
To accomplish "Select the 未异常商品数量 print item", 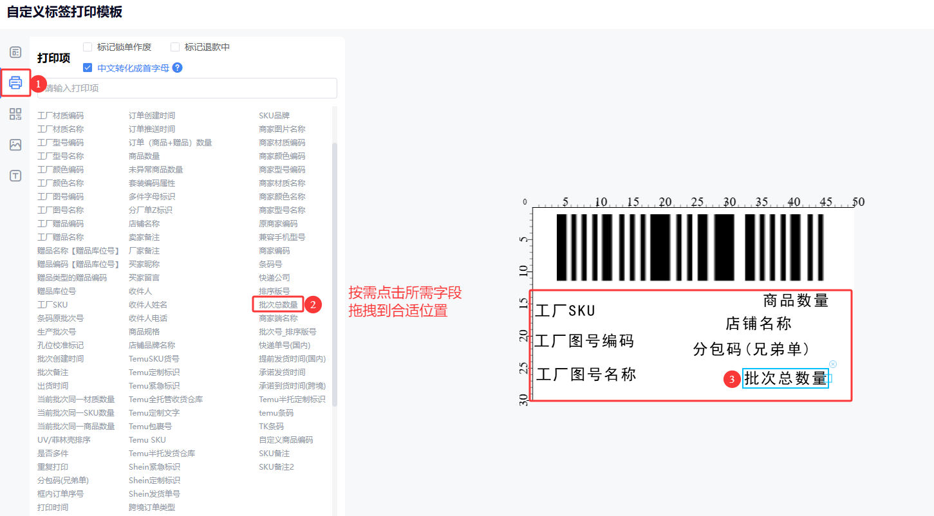I will tap(156, 170).
